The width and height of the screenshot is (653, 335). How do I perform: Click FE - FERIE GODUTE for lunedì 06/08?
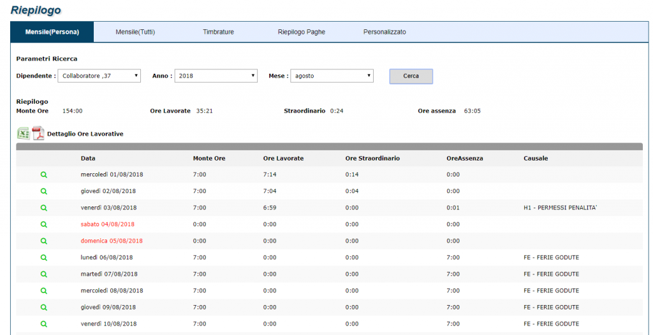[552, 257]
